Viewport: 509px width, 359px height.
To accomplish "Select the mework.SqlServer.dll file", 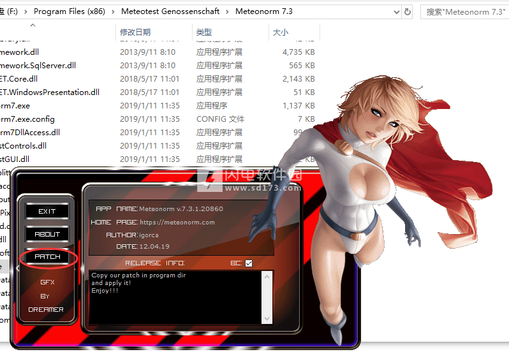I will tap(38, 66).
